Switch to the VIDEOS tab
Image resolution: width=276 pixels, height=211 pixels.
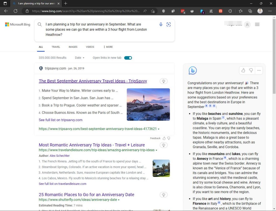(x=90, y=47)
